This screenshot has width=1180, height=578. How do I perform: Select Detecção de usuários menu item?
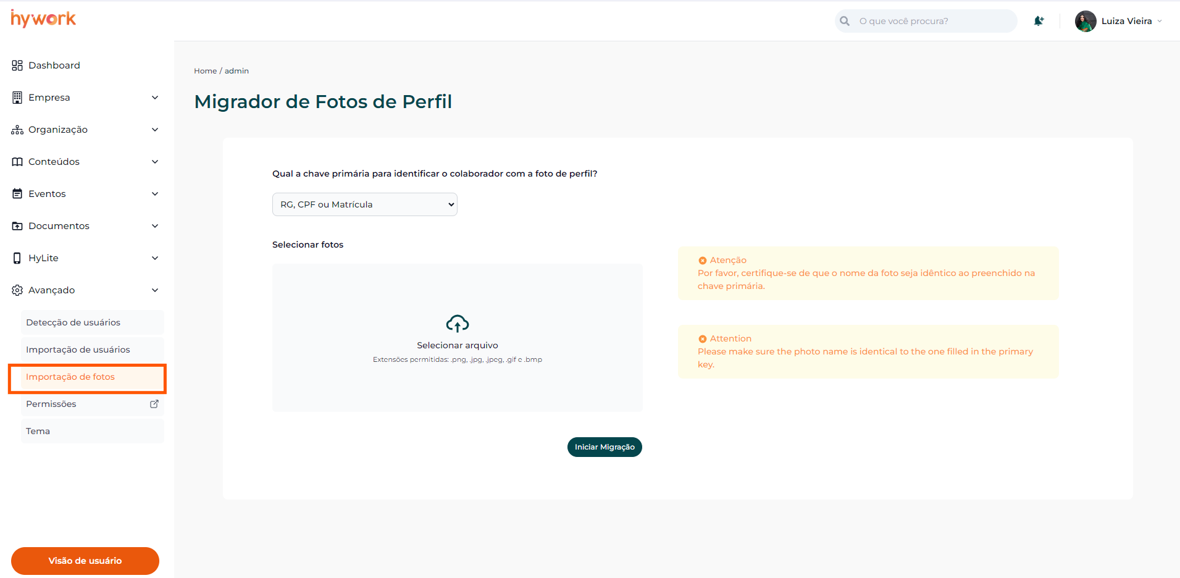tap(73, 322)
